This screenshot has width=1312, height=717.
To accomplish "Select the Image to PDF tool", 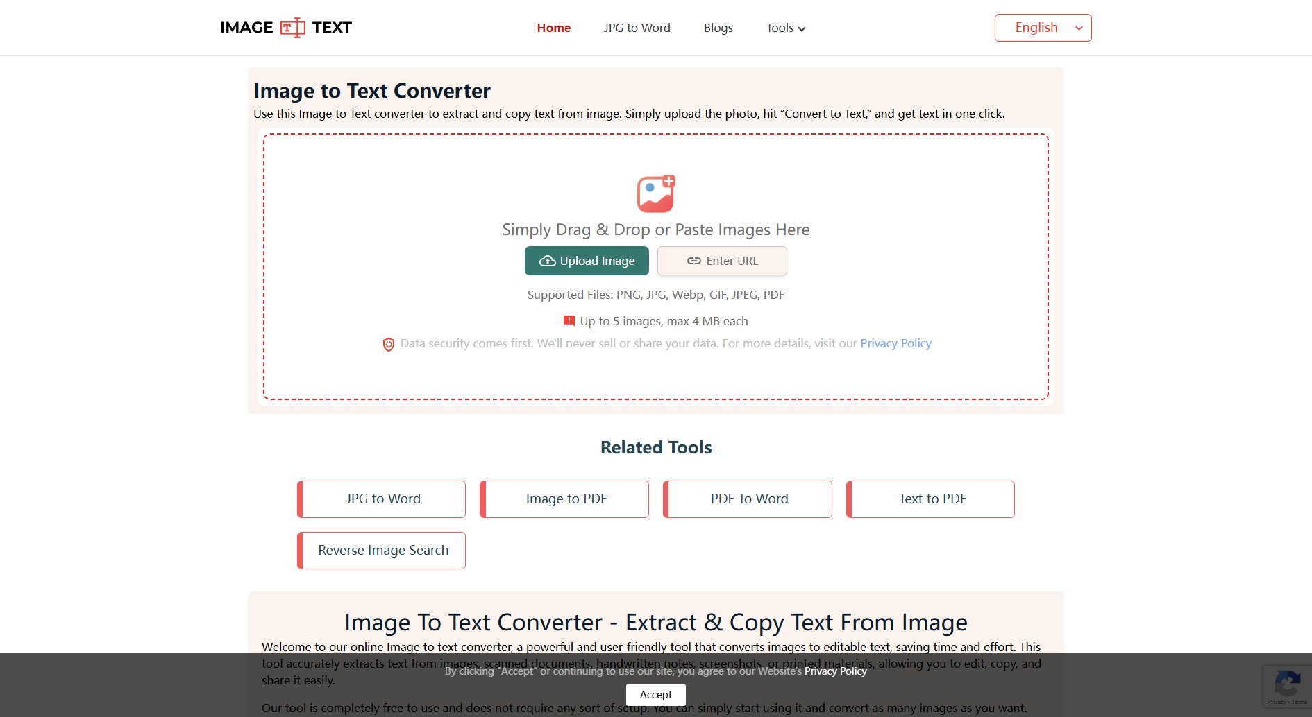I will (x=566, y=499).
